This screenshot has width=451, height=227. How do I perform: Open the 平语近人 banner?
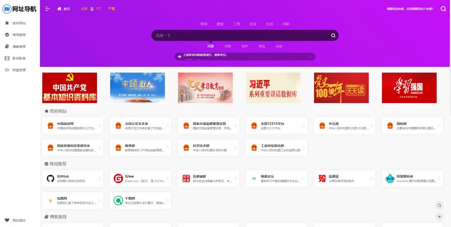137,88
